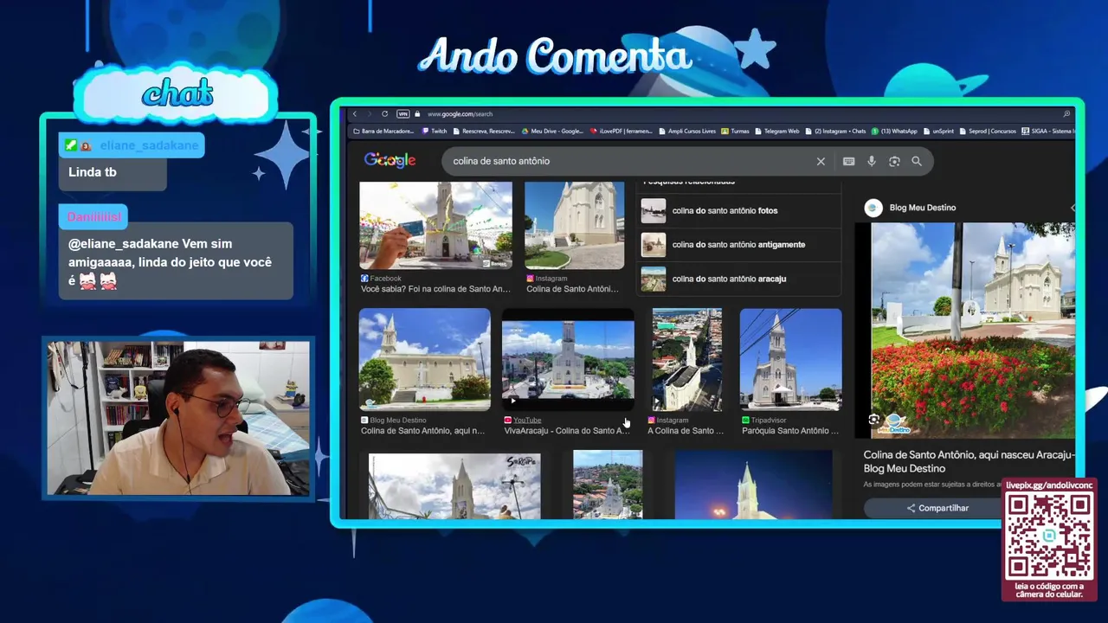Open the Turmas bookmark
This screenshot has width=1108, height=623.
(x=735, y=132)
